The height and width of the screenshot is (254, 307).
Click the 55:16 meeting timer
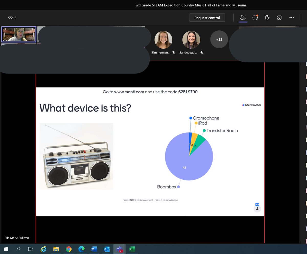coord(12,18)
